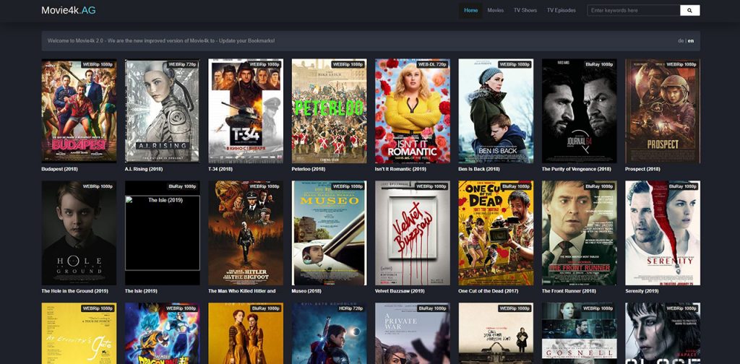The height and width of the screenshot is (364, 740).
Task: Click the Movie4k.AG logo
Action: click(x=69, y=10)
